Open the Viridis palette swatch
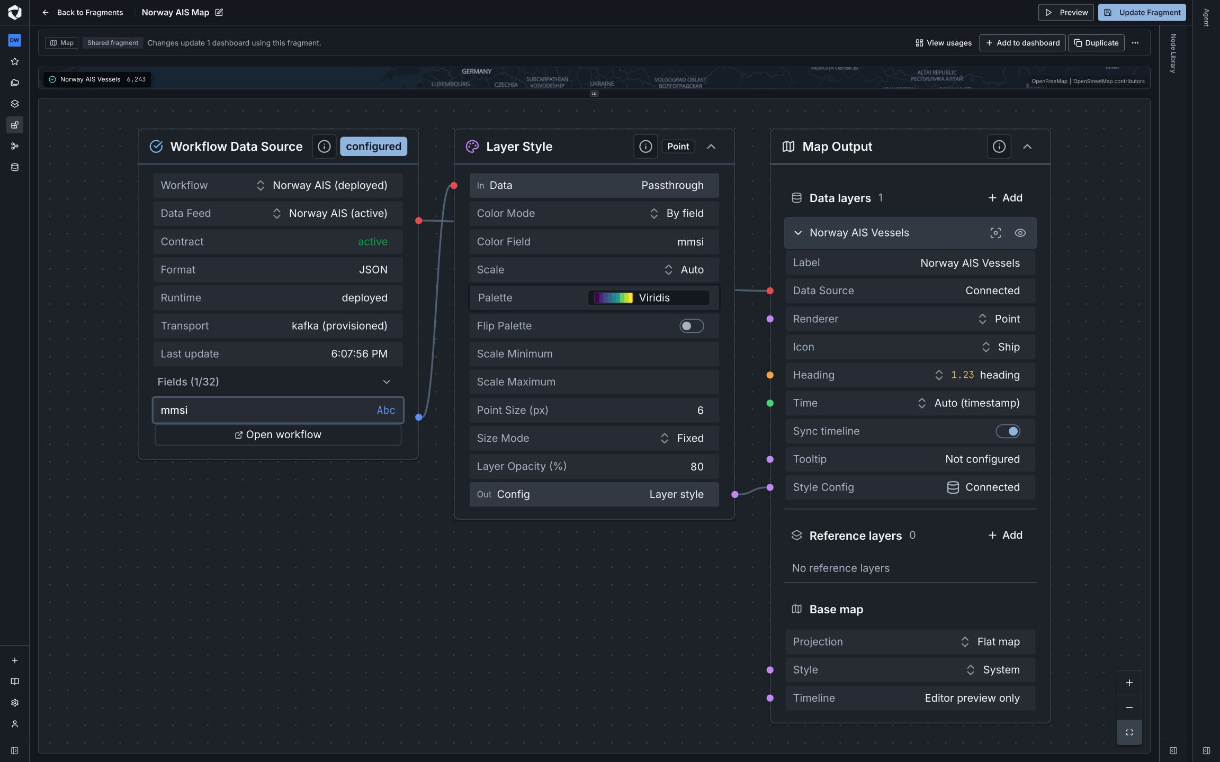1220x762 pixels. (x=649, y=298)
